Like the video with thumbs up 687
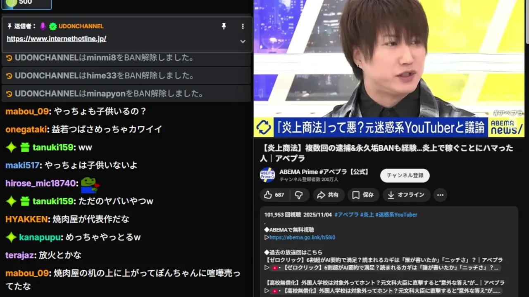 pyautogui.click(x=274, y=195)
